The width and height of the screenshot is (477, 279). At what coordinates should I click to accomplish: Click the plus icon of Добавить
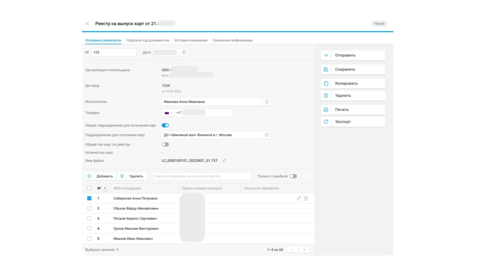point(89,176)
